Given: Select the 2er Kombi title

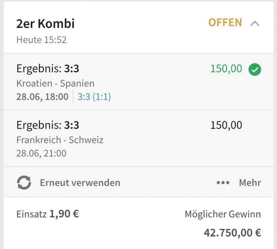Looking at the screenshot, I should [x=45, y=24].
